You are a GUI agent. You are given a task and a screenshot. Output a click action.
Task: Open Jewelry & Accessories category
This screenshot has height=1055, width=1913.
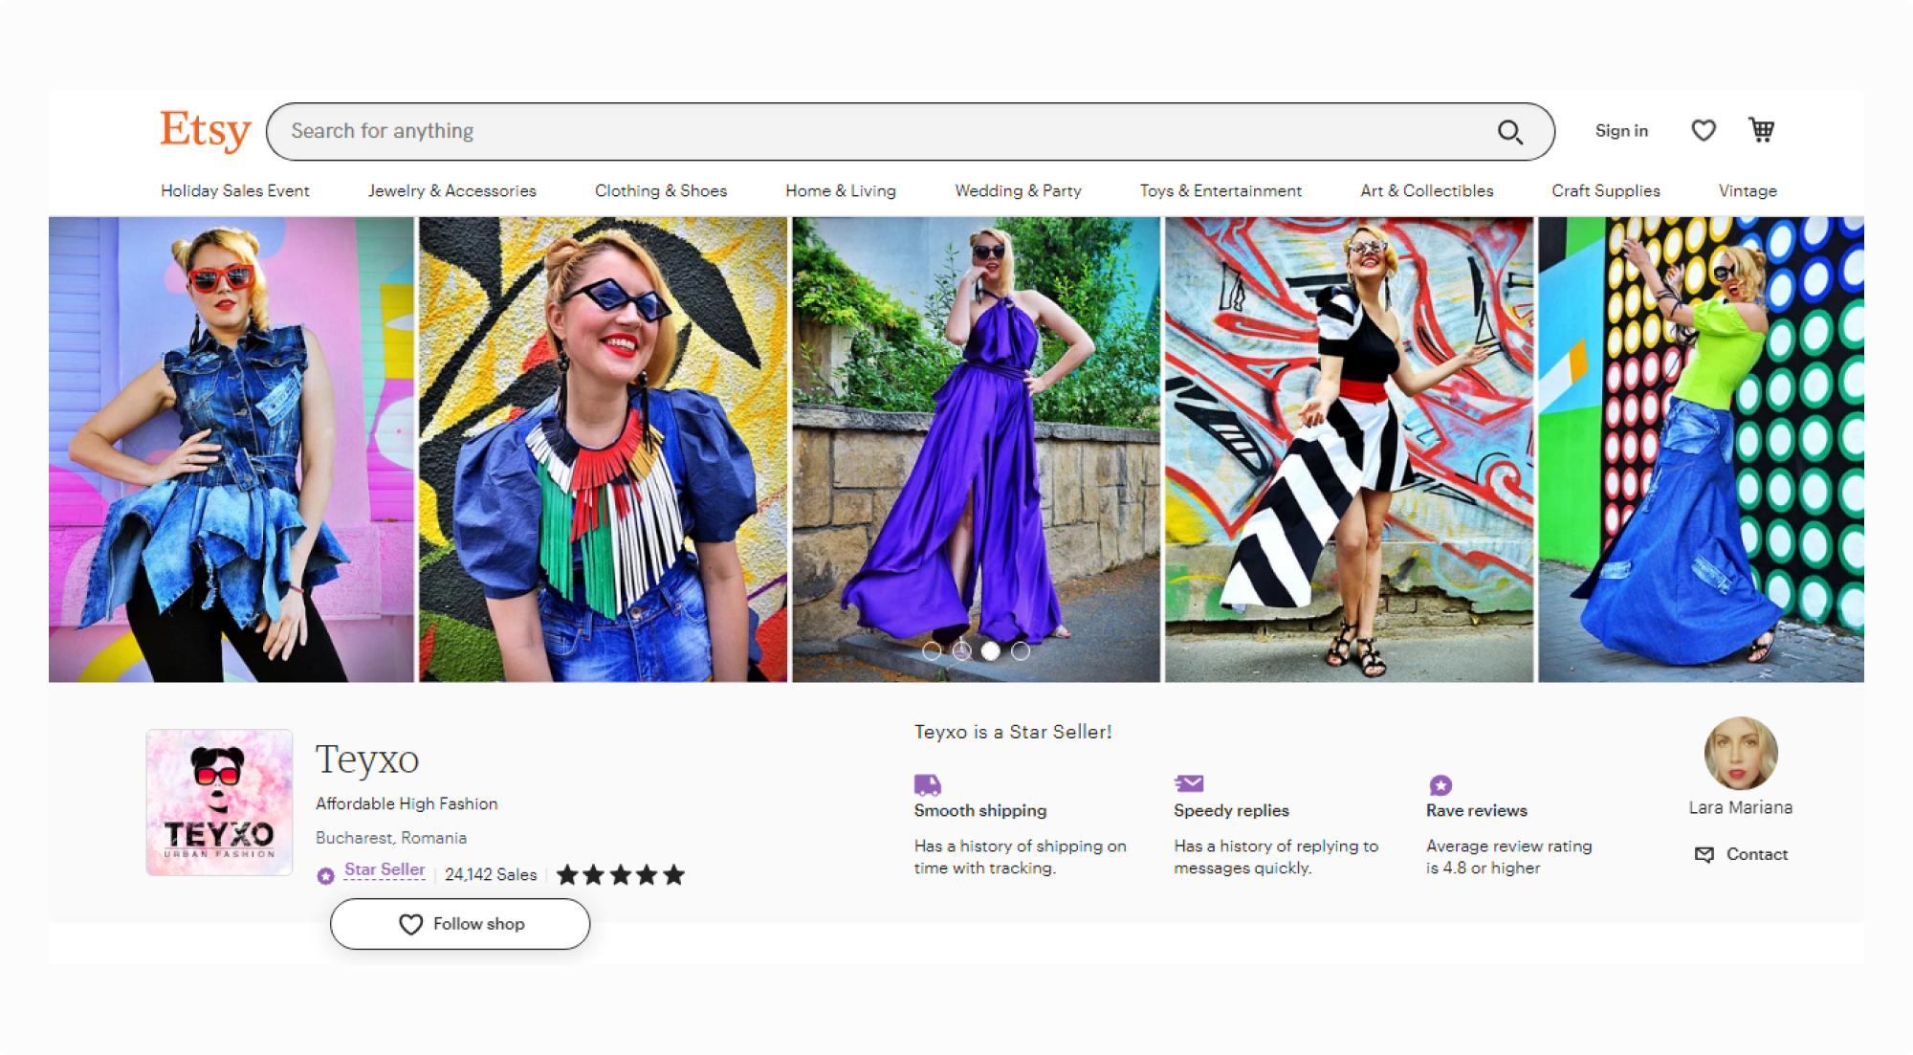[x=451, y=190]
